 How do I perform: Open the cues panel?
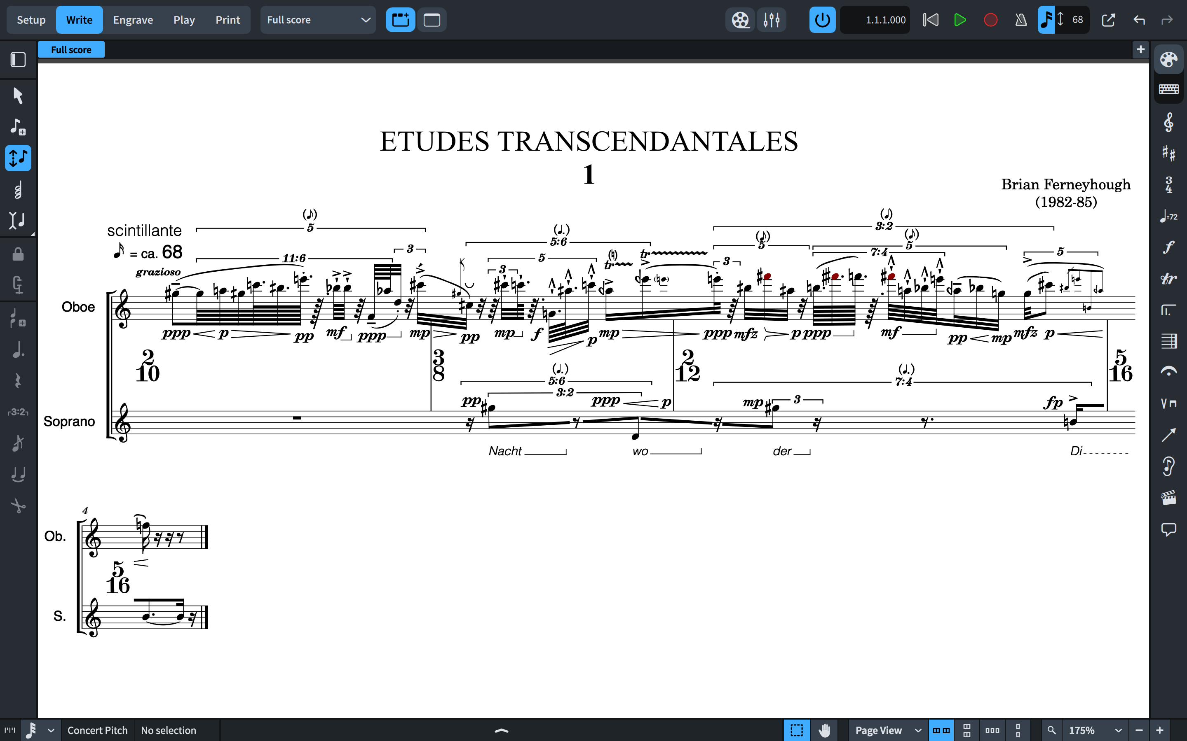point(1169,466)
